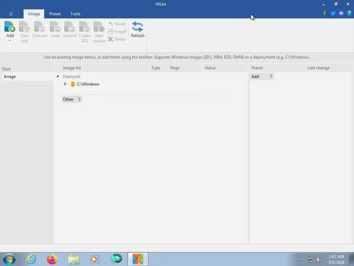Launch Internet Explorer from taskbar
This screenshot has height=266, width=354.
click(x=31, y=259)
